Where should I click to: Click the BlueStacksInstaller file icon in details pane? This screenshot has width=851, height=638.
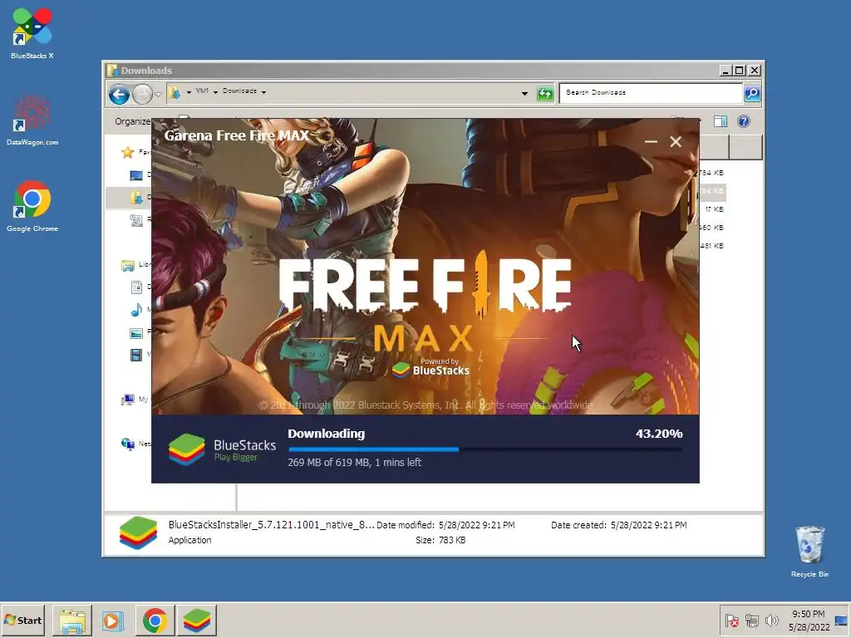[139, 532]
